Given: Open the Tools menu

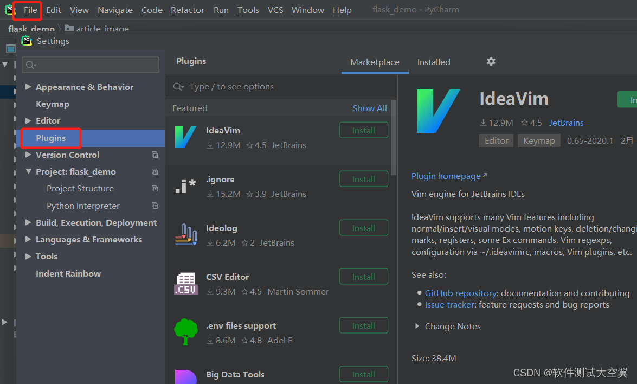Looking at the screenshot, I should coord(248,10).
